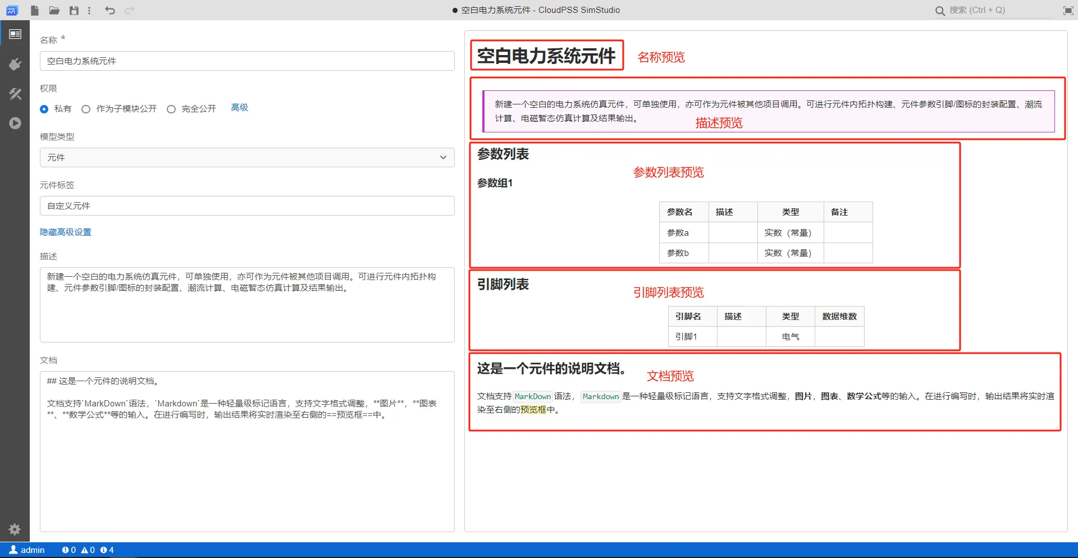
Task: Click the 引脚列表 heading in preview
Action: point(503,284)
